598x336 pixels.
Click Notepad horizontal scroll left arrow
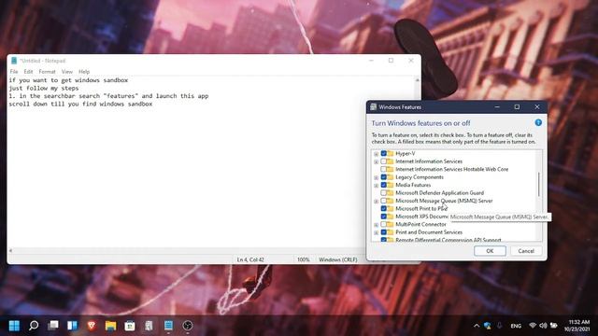coord(10,251)
